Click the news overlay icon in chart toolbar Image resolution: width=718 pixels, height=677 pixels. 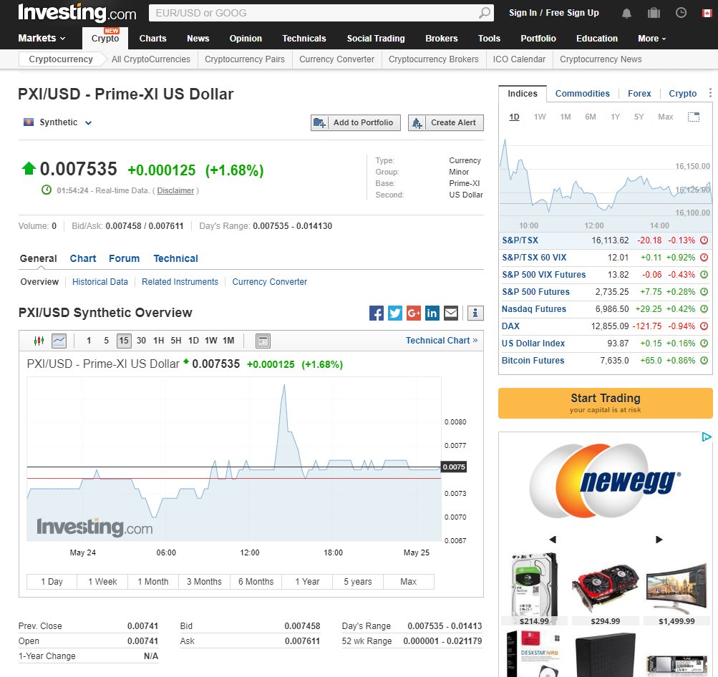pos(263,341)
